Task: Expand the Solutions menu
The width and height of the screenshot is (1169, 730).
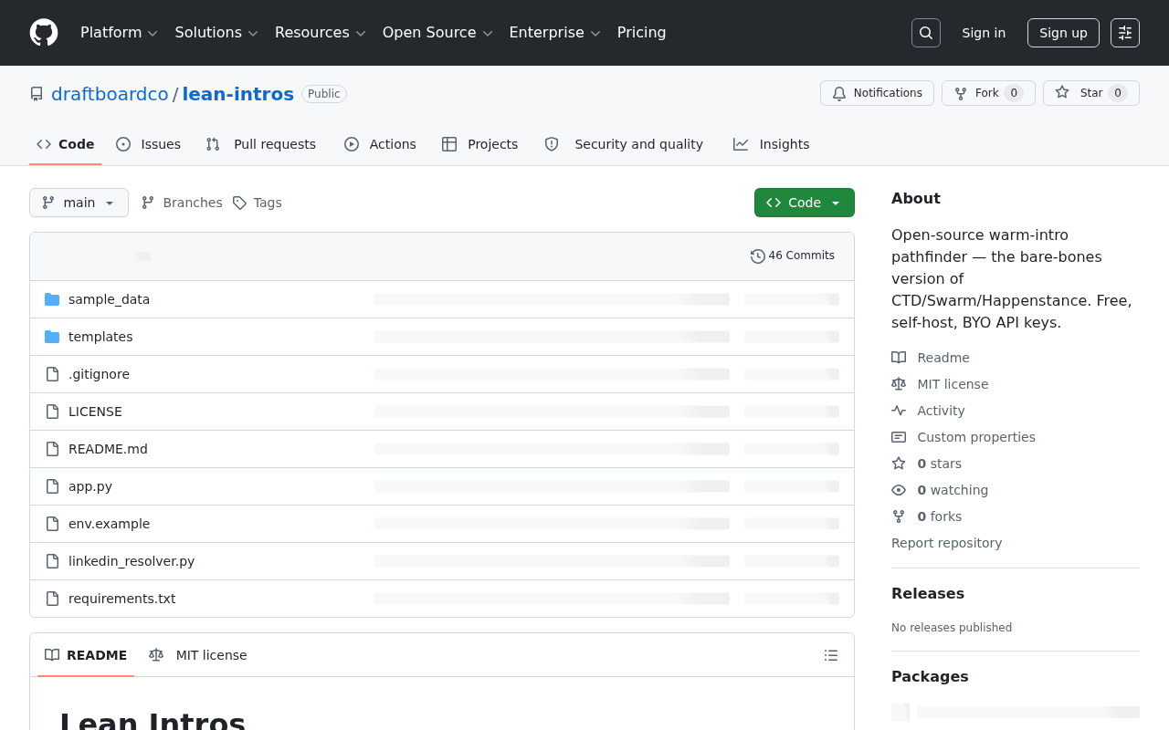Action: coord(216,33)
